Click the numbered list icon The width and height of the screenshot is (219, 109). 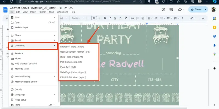(x=175, y=18)
